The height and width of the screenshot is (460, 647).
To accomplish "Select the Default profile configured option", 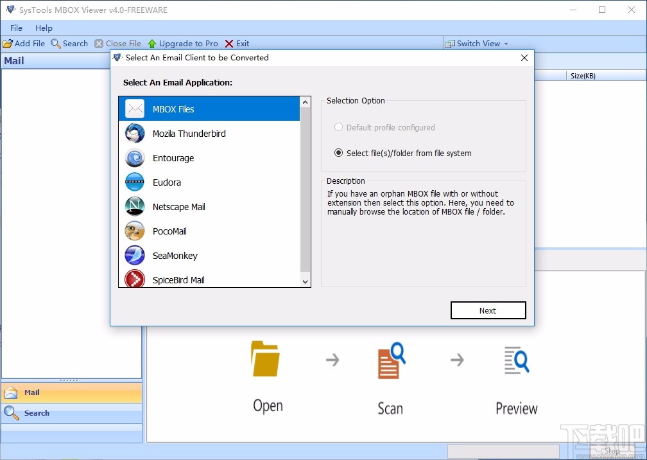I will [338, 127].
